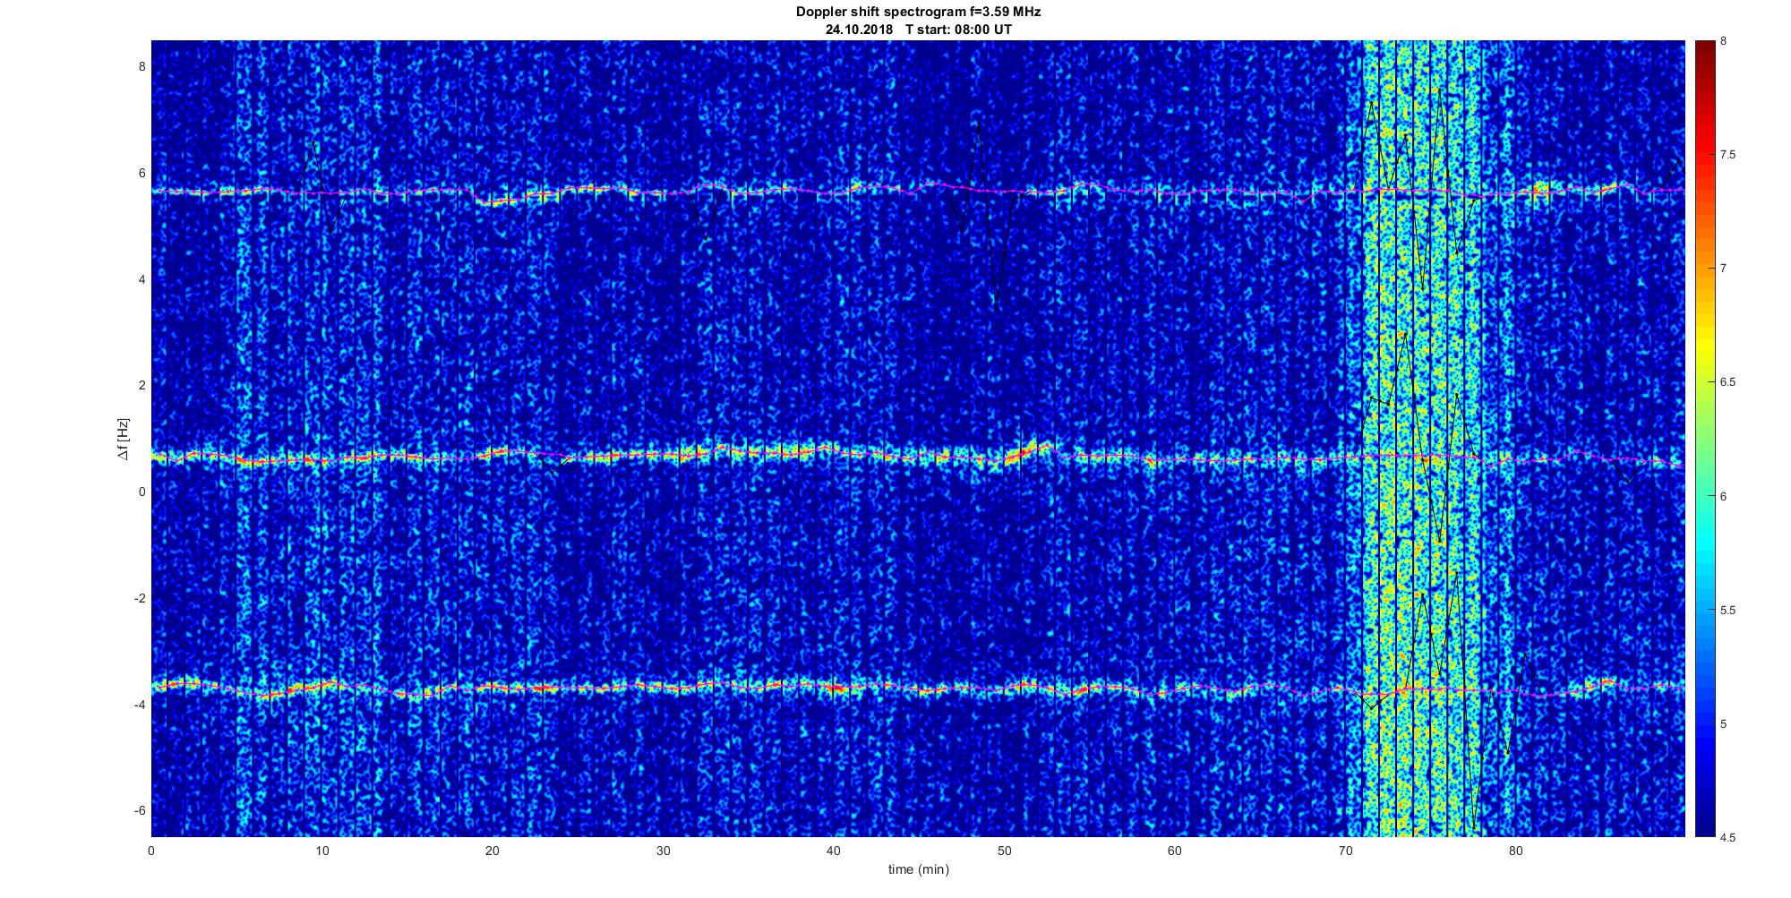Click x-axis tick label '80'
The width and height of the screenshot is (1791, 898).
pos(1515,851)
